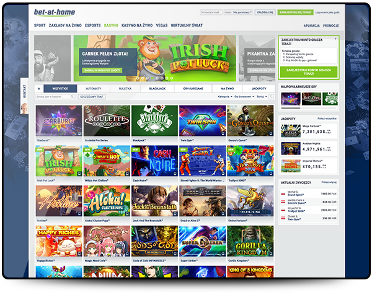
Task: Open Wirtualny Świat menu item
Action: 187,25
